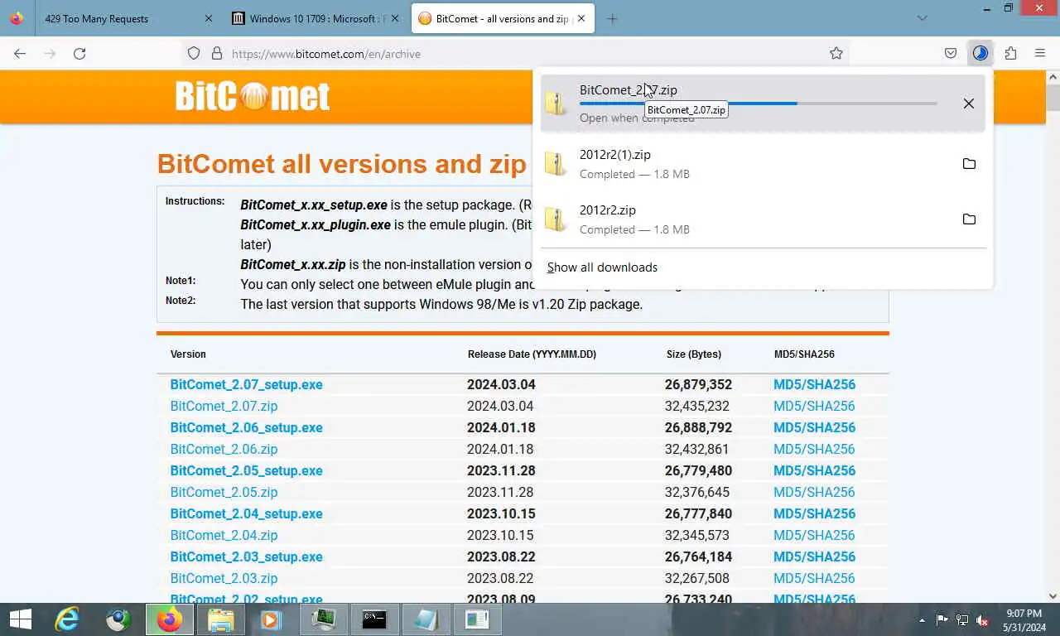This screenshot has height=636, width=1060.
Task: Download BitComet_2.06_setup.exe
Action: (246, 427)
